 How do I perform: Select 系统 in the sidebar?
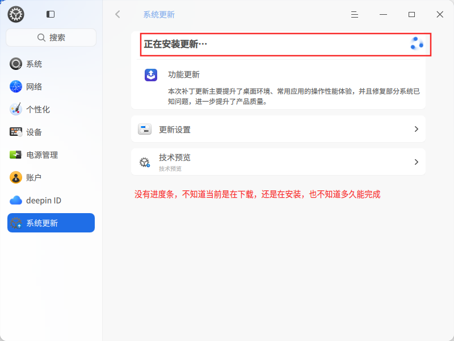tap(34, 64)
